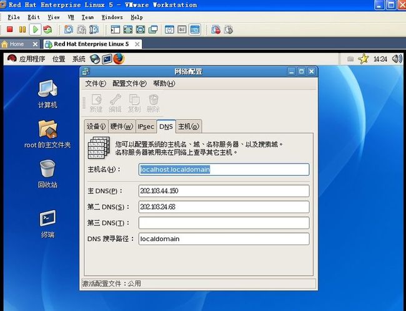This screenshot has width=406, height=311.
Task: Click the replay recording icon at toolbar end
Action: coord(229,29)
